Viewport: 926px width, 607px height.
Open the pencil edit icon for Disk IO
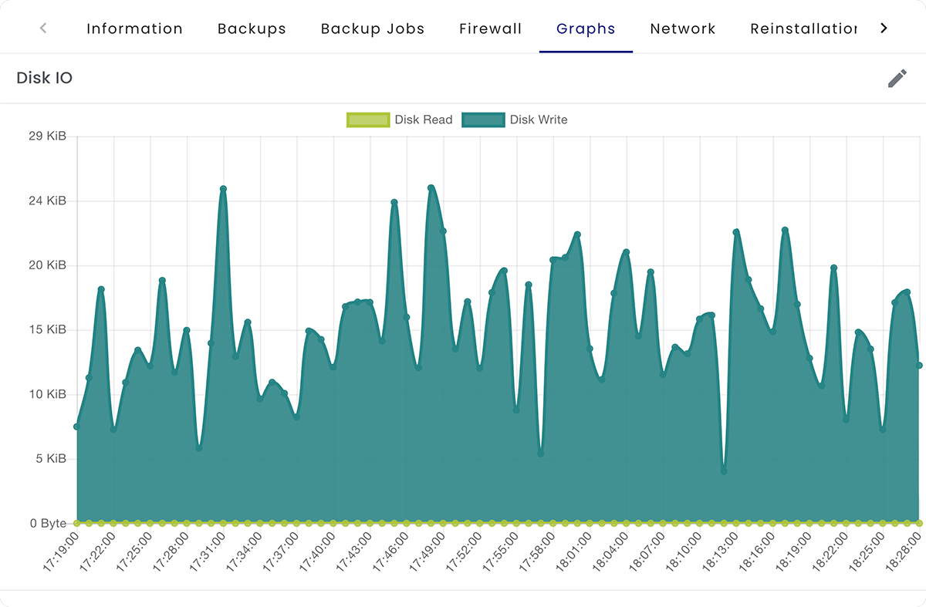pyautogui.click(x=897, y=78)
